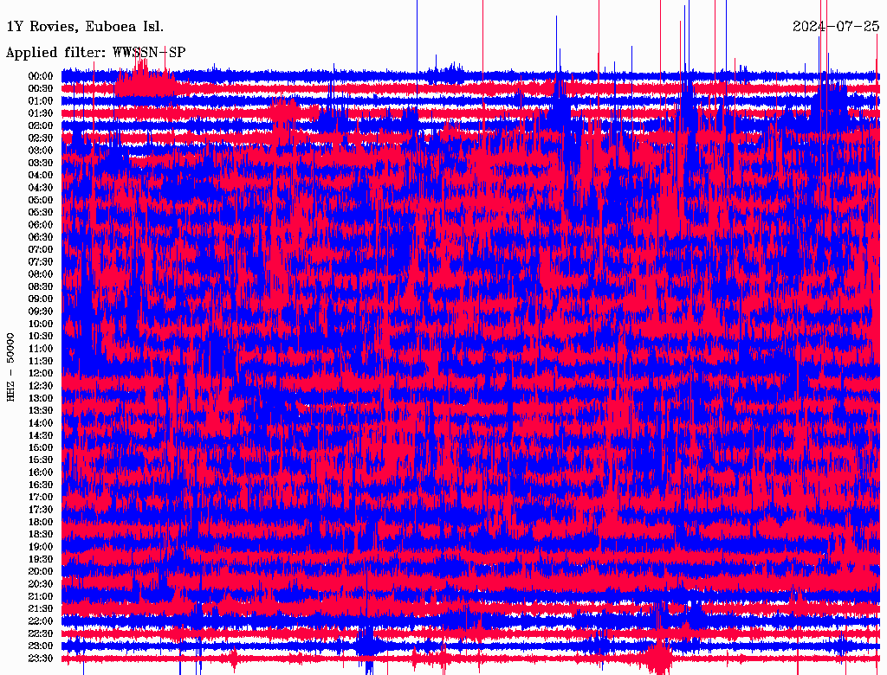Viewport: 887px width, 675px height.
Task: Click the 23:00 time label
Action: [41, 646]
